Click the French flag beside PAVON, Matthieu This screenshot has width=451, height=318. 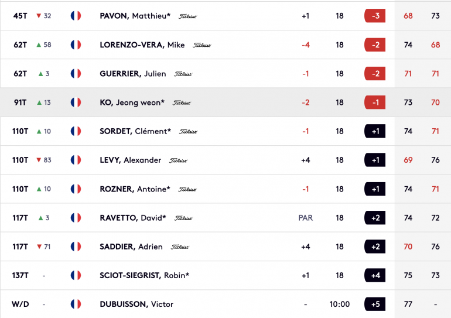click(76, 16)
